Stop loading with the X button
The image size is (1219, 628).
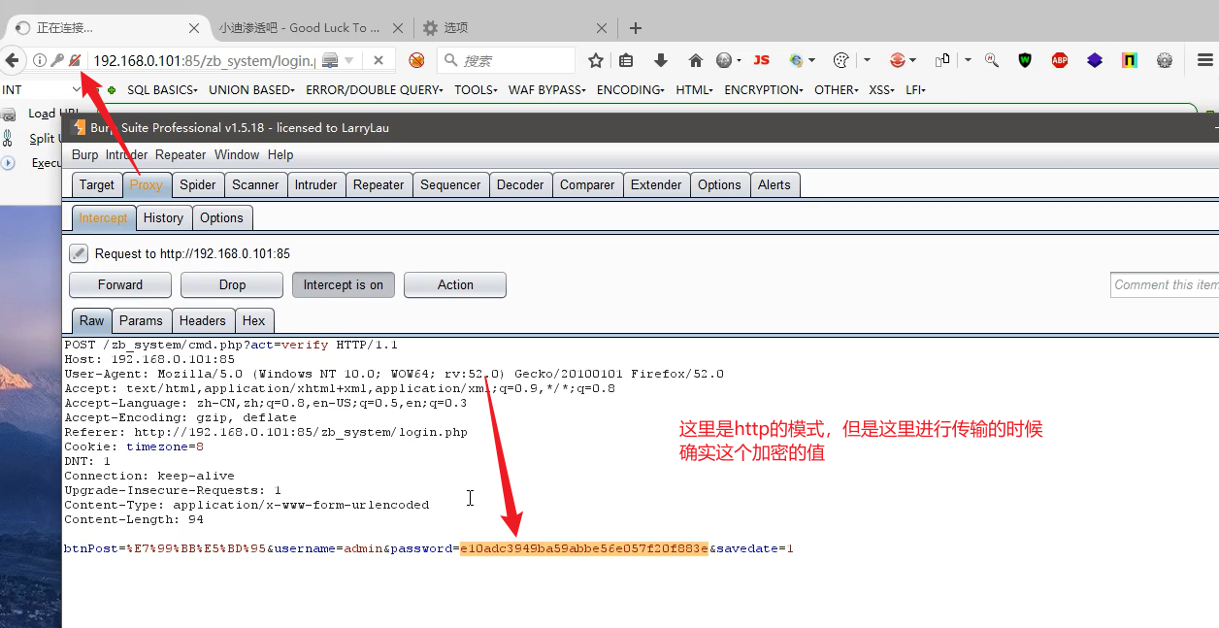(x=379, y=60)
